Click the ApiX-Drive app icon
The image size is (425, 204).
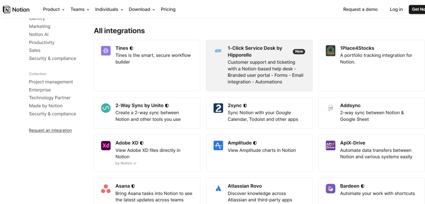[330, 145]
